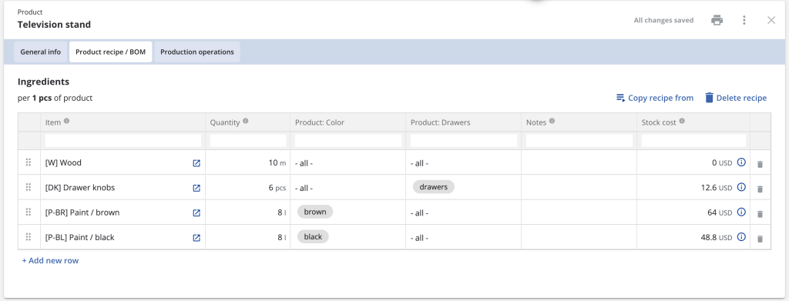Show stock cost info for Paint / brown
This screenshot has height=301, width=789.
click(x=741, y=212)
